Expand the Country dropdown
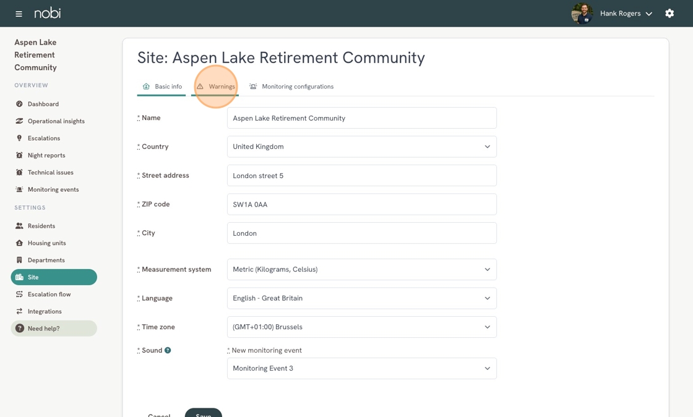The width and height of the screenshot is (693, 417). point(361,147)
